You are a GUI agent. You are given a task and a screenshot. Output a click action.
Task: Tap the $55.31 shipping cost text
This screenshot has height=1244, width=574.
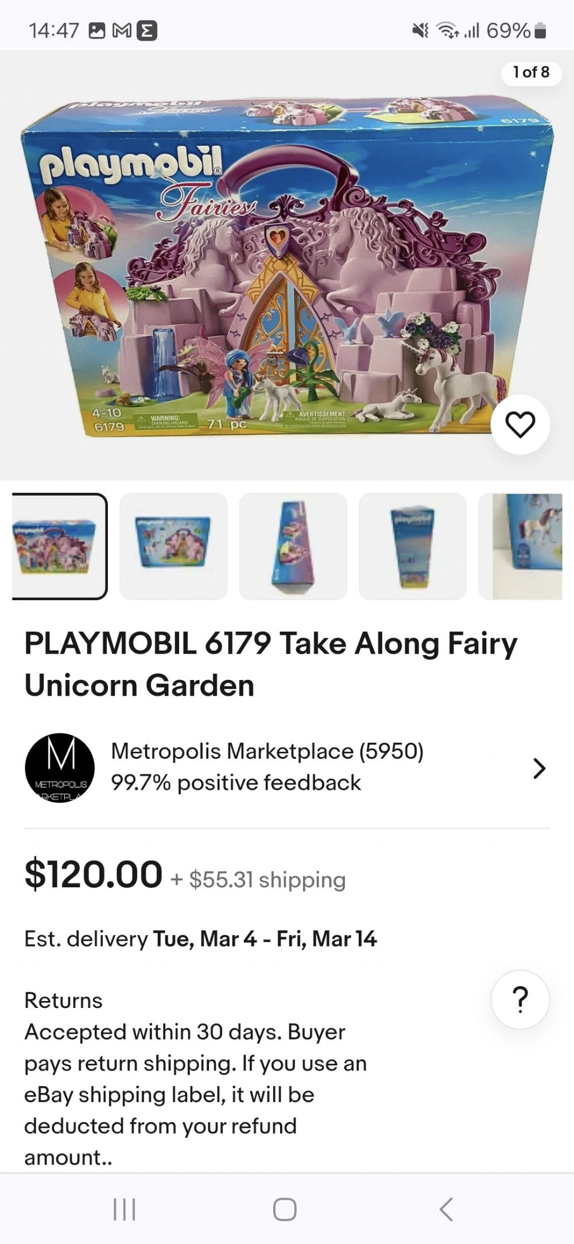point(267,879)
